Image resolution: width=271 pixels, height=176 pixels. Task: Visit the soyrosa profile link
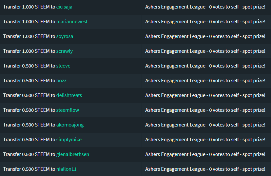pyautogui.click(x=65, y=36)
